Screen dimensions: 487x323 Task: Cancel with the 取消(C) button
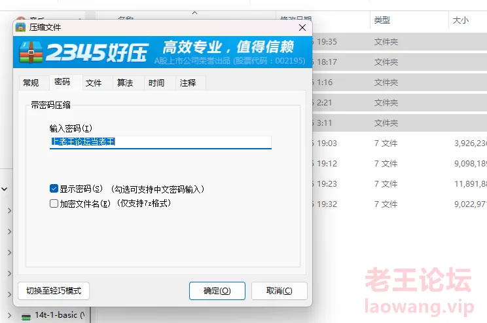click(x=280, y=291)
